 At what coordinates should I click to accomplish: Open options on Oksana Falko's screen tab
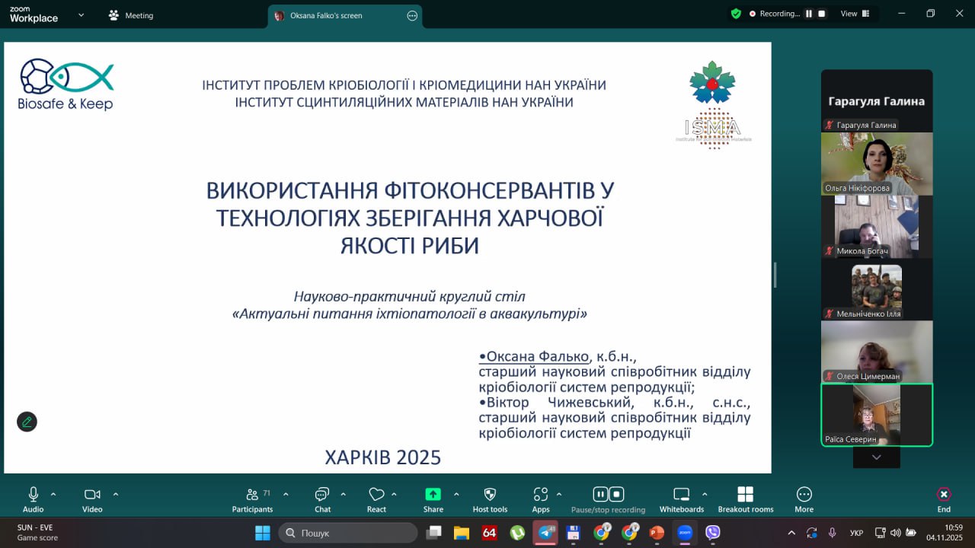coord(412,15)
